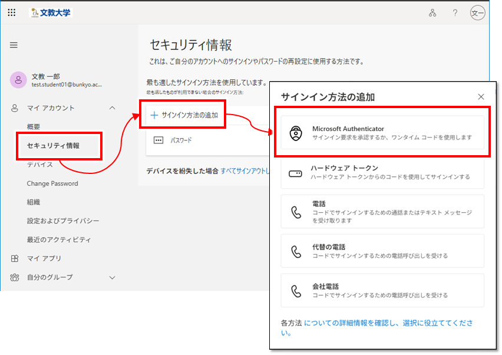Open 設定およびプライバシー in the sidebar

(x=63, y=221)
